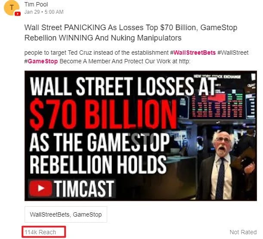The height and width of the screenshot is (239, 263).
Task: Follow the #GameStop hashtag
Action: pyautogui.click(x=41, y=61)
